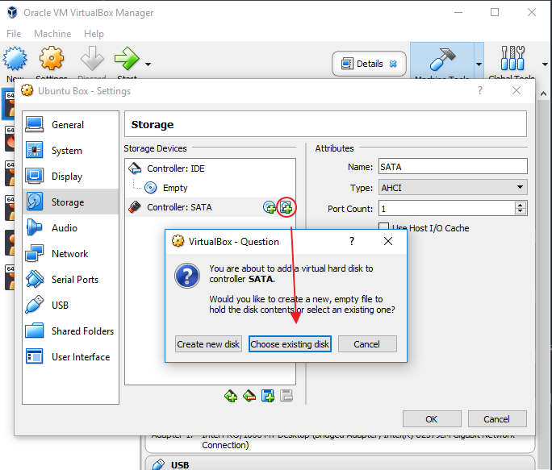This screenshot has height=470, width=552.
Task: Select the Audio settings category
Action: pyautogui.click(x=71, y=227)
